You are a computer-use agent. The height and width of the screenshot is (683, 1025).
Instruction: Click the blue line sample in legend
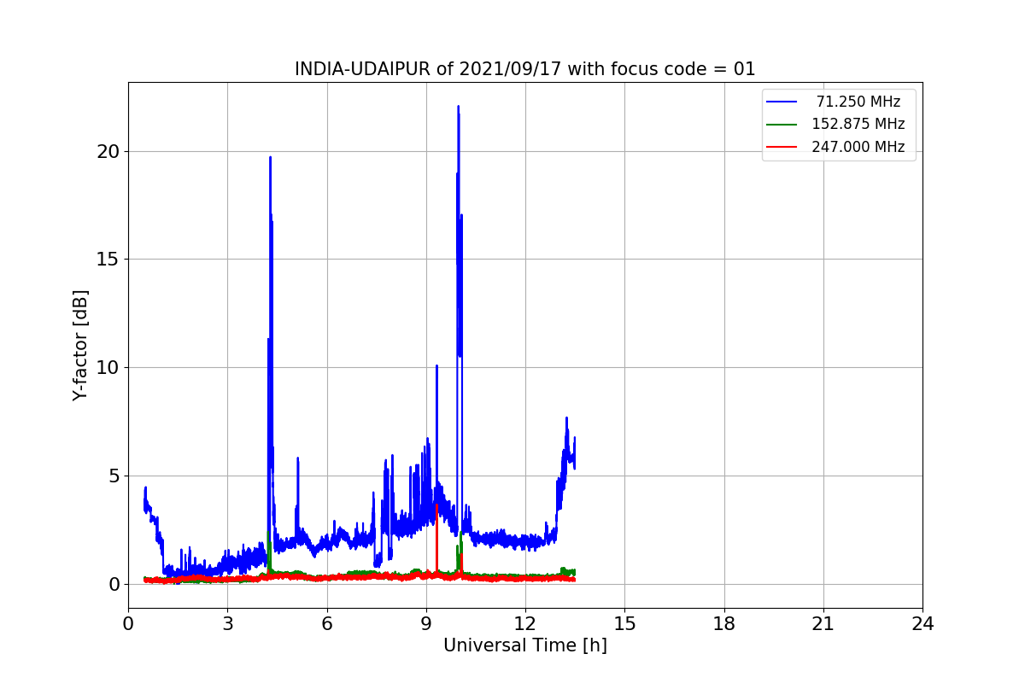pyautogui.click(x=782, y=102)
